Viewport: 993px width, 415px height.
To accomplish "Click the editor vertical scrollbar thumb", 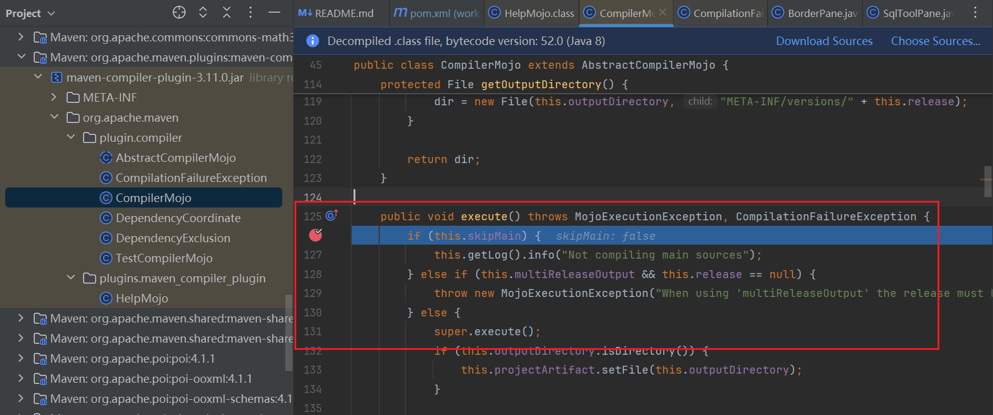I will coord(988,182).
